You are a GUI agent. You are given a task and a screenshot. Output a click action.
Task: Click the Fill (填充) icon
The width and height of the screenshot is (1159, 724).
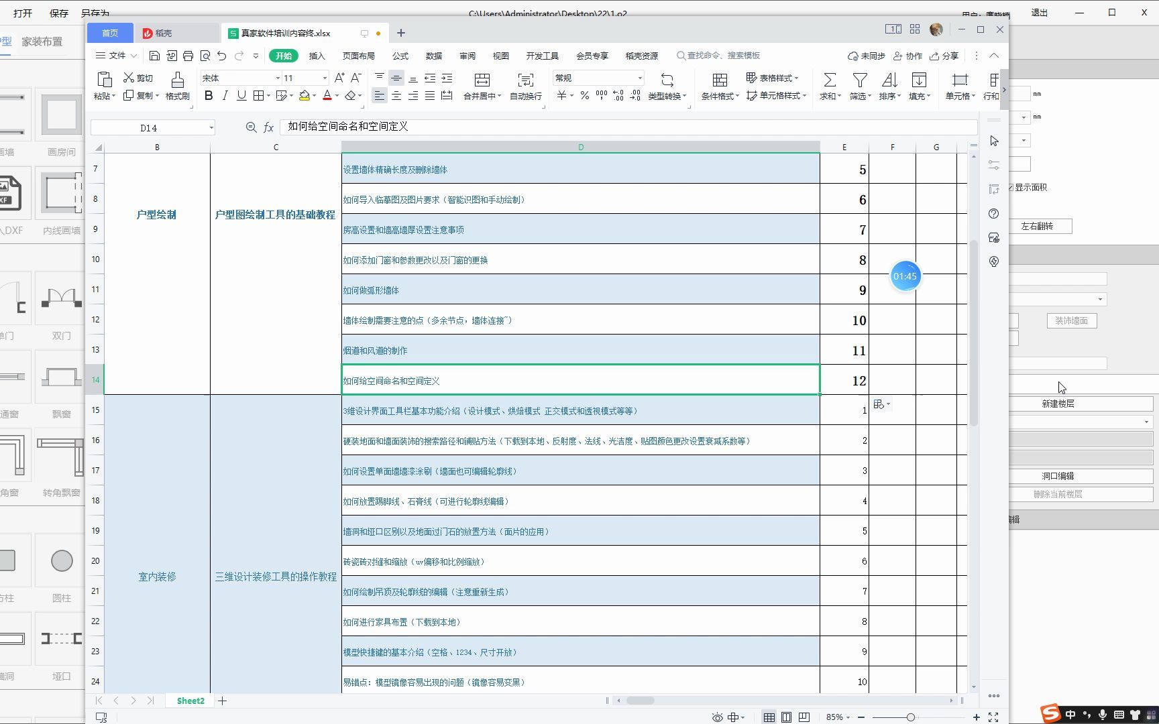pyautogui.click(x=919, y=80)
